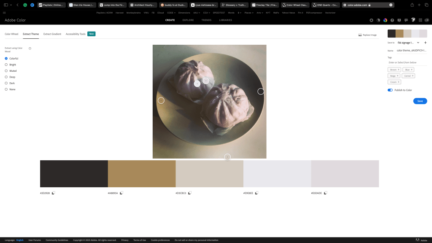This screenshot has height=243, width=432.
Task: Select the Bright color mood option
Action: coord(6,65)
